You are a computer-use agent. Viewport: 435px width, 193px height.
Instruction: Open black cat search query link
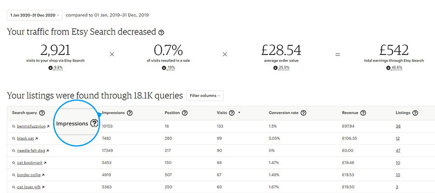(26, 138)
